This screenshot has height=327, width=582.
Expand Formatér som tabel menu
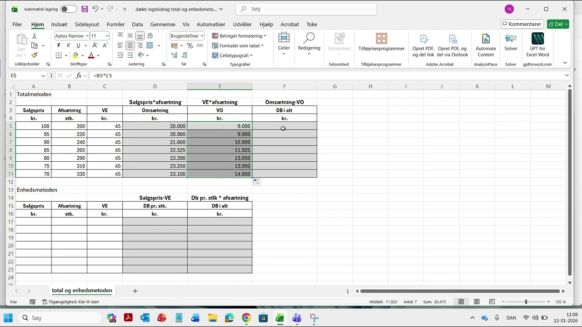pos(238,45)
